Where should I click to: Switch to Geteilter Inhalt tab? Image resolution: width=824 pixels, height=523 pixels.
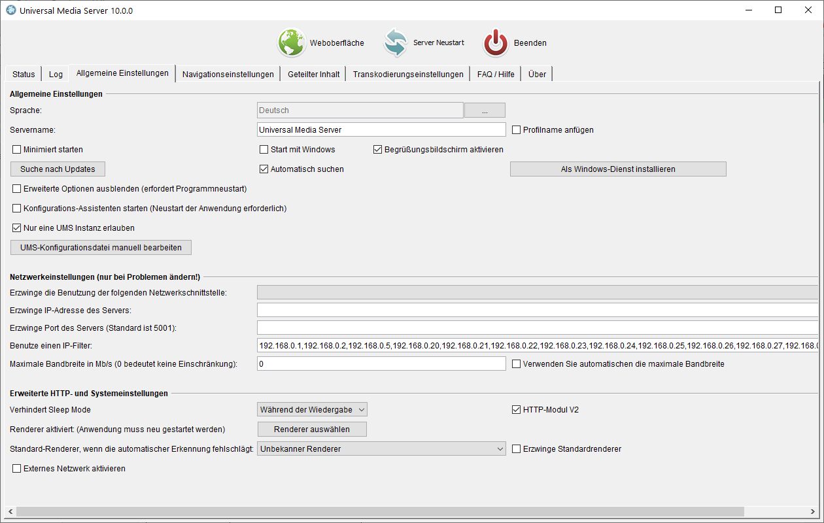pyautogui.click(x=314, y=74)
